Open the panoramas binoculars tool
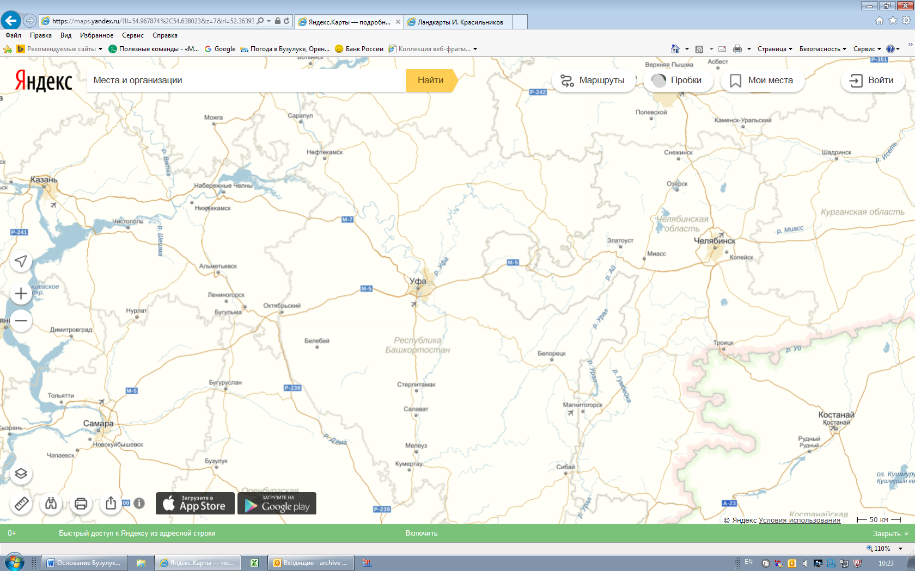Image resolution: width=915 pixels, height=571 pixels. point(51,504)
